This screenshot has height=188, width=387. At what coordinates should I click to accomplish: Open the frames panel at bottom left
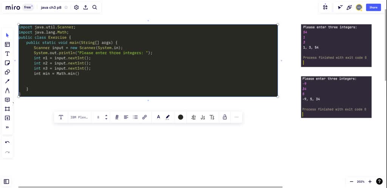tap(7, 182)
